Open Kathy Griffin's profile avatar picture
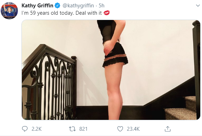This screenshot has width=202, height=136. (9, 11)
